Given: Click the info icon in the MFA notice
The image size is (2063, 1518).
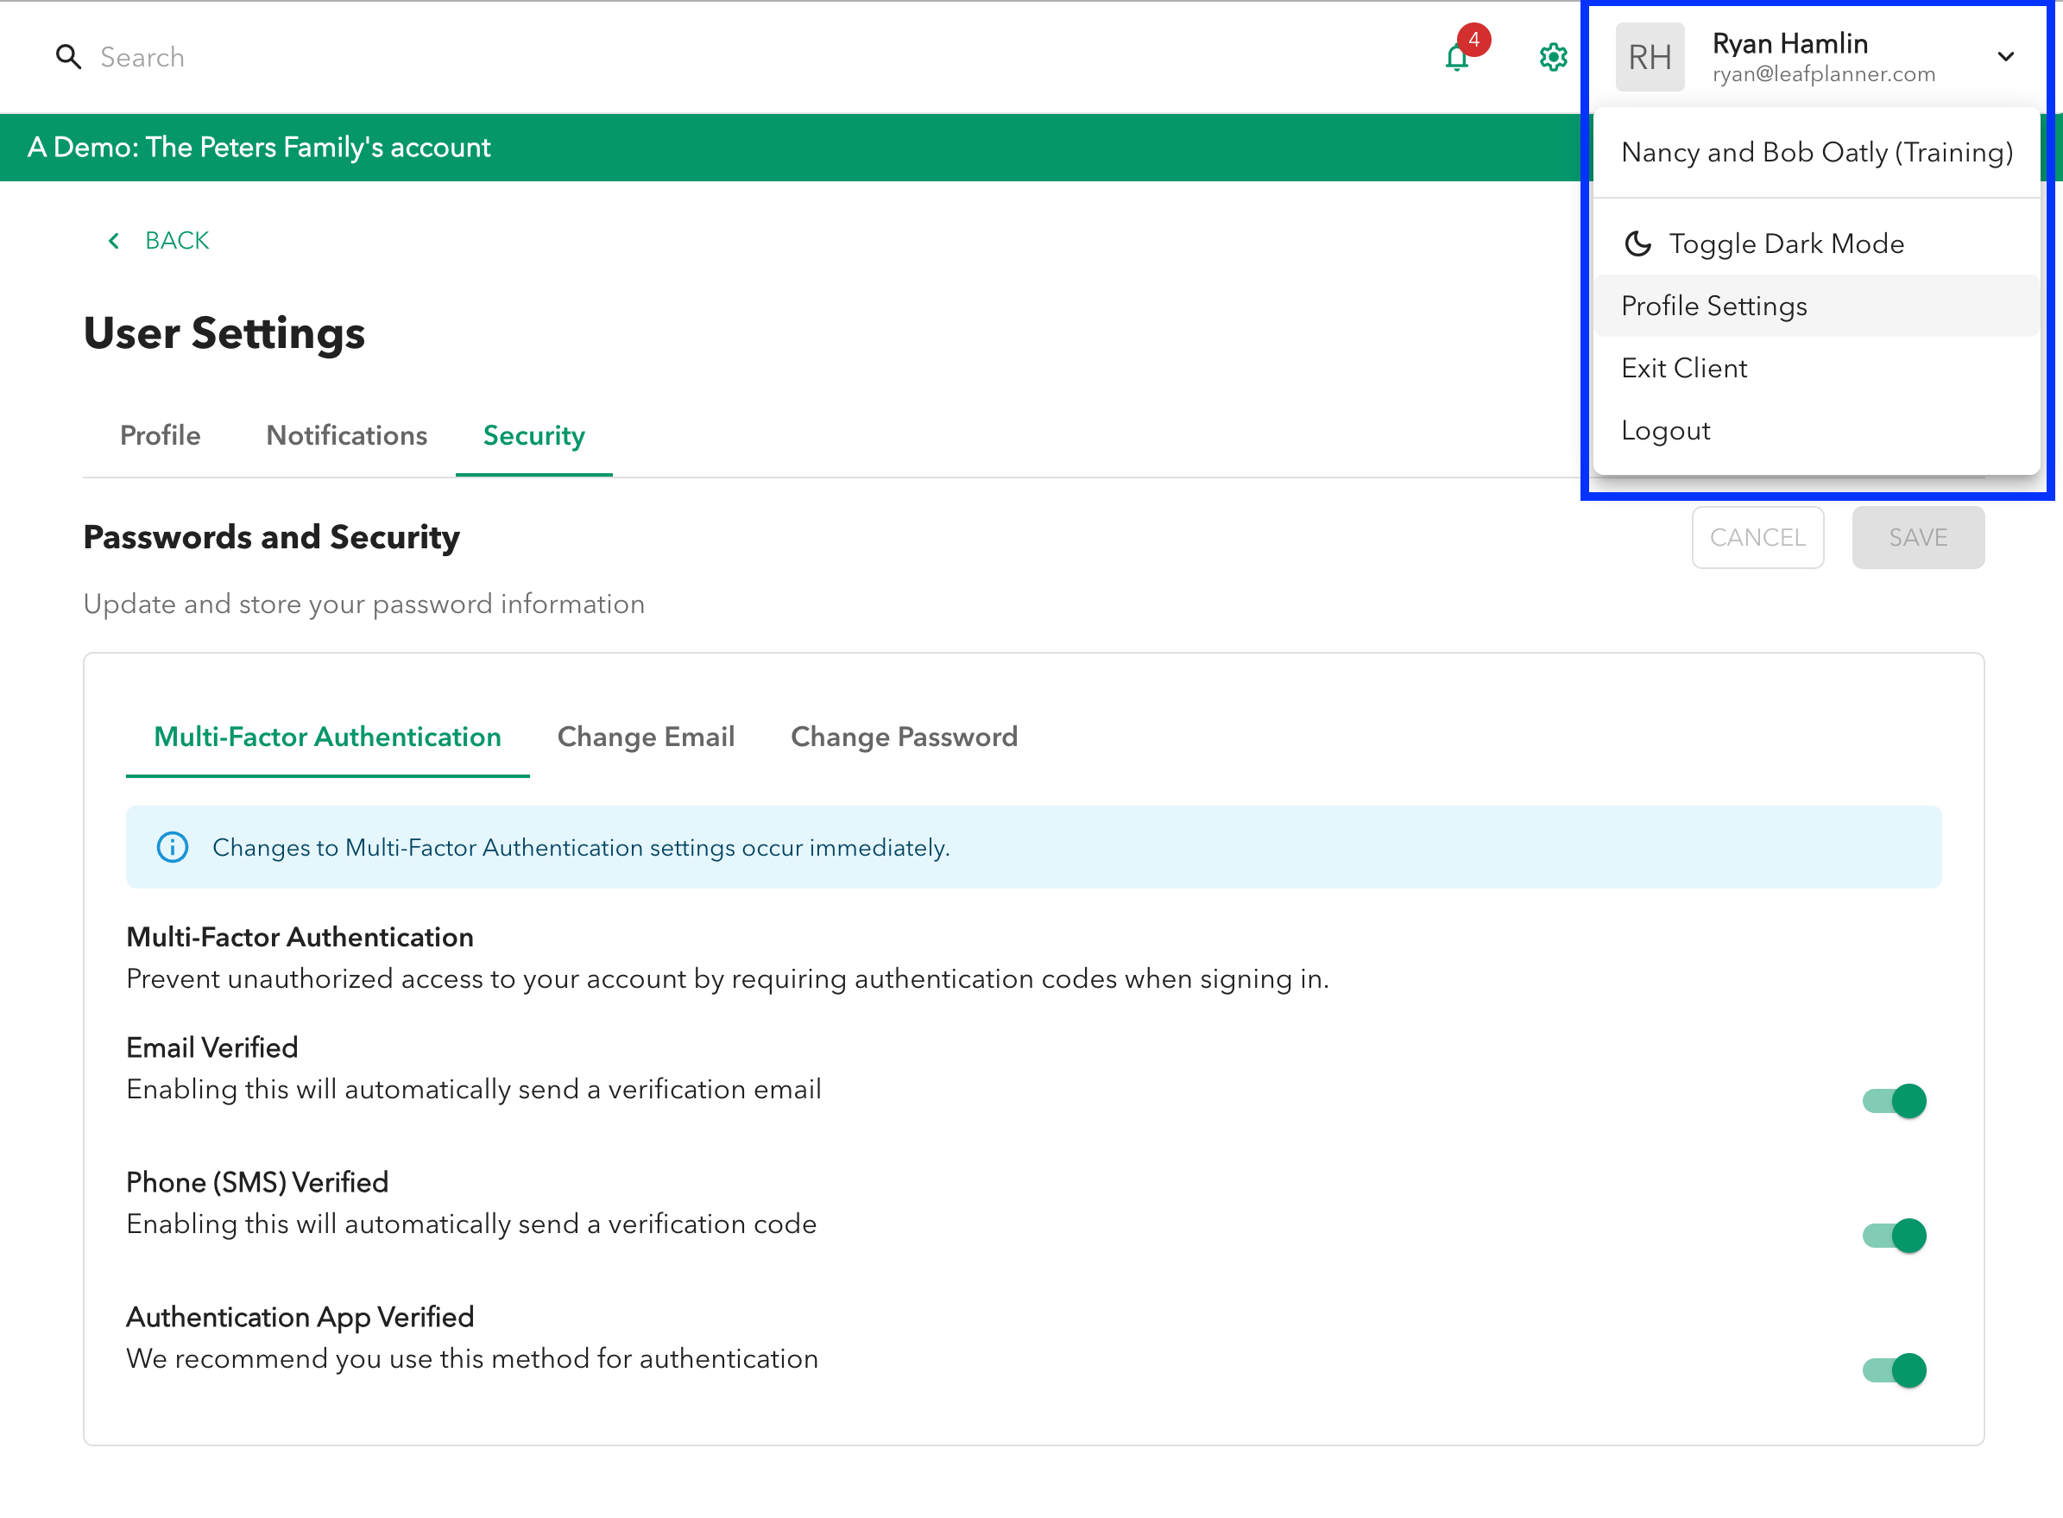Looking at the screenshot, I should [173, 847].
